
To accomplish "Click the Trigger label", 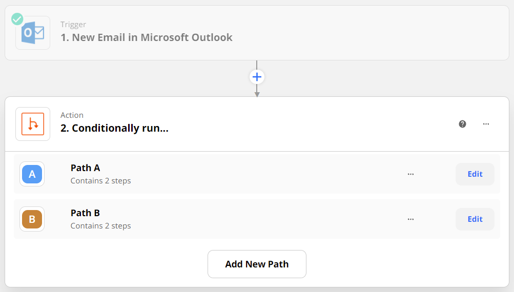I will pyautogui.click(x=73, y=25).
